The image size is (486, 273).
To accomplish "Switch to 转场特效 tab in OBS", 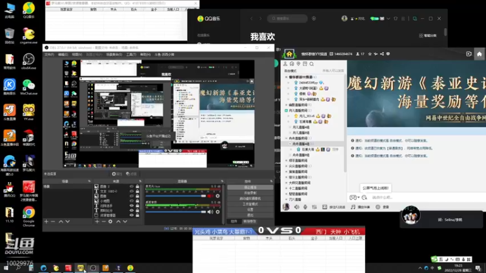I will [x=250, y=221].
